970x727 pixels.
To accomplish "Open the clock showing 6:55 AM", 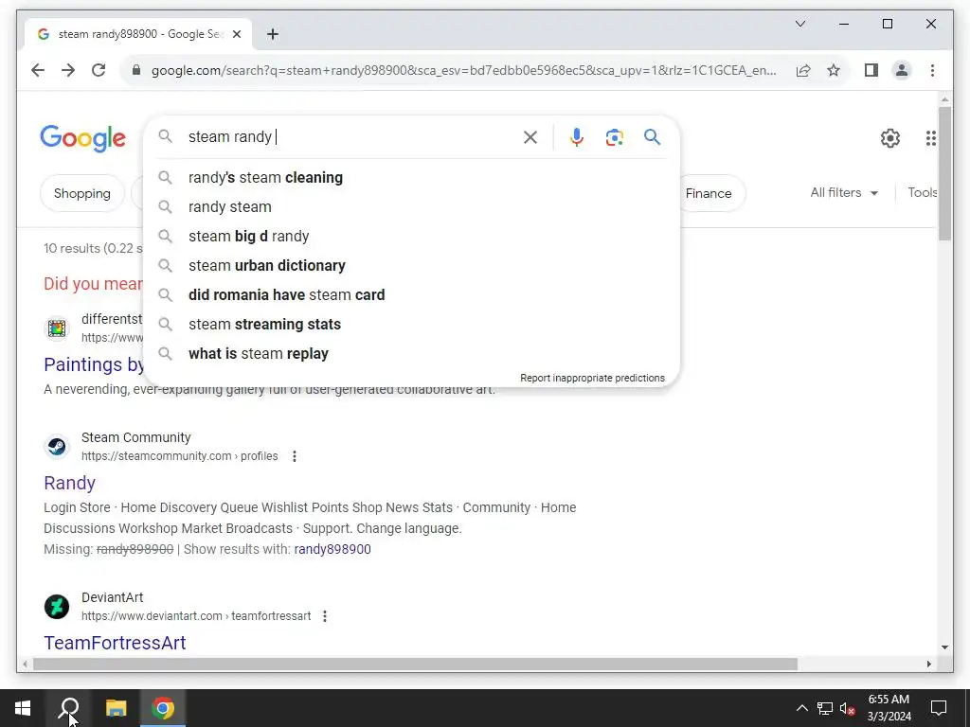I will coord(889,708).
